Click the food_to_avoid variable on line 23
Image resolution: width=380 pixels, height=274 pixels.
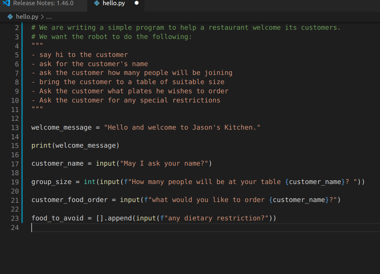(x=57, y=218)
